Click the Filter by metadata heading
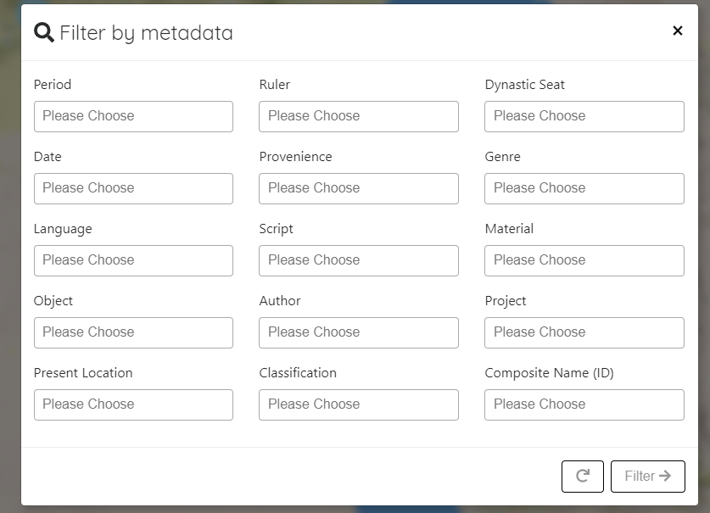The height and width of the screenshot is (513, 710). (146, 33)
